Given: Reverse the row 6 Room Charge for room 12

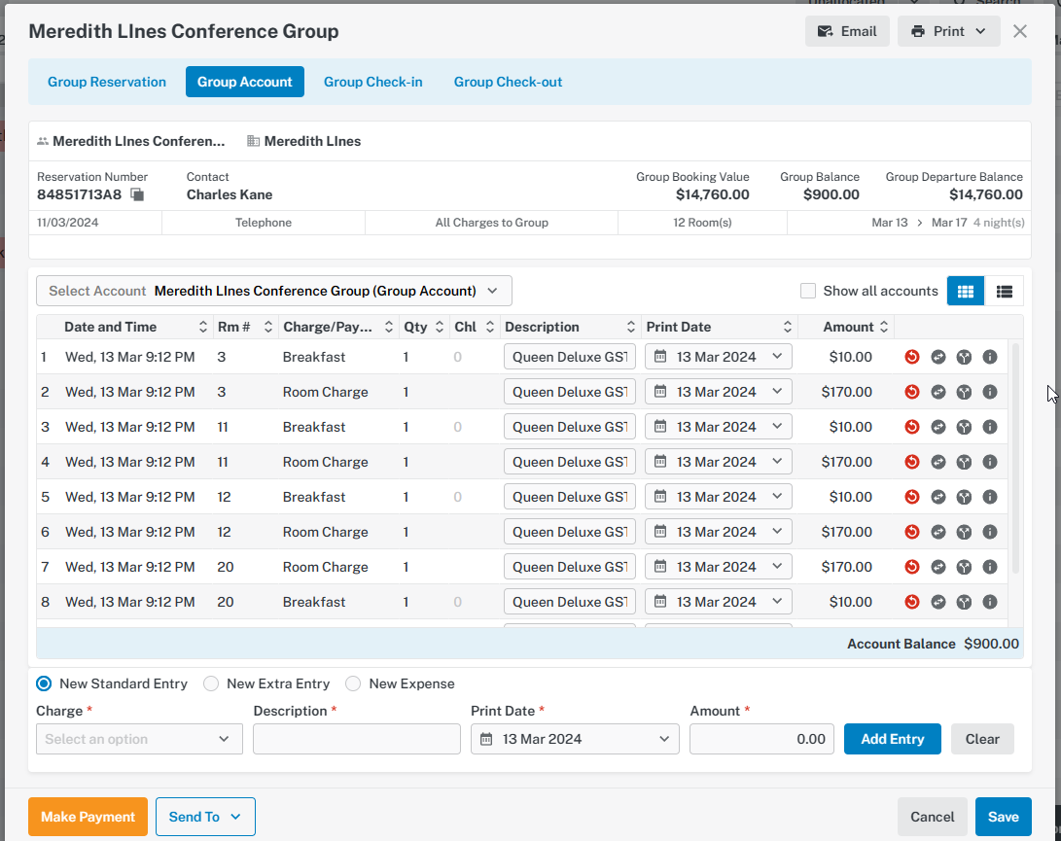Looking at the screenshot, I should (x=912, y=533).
